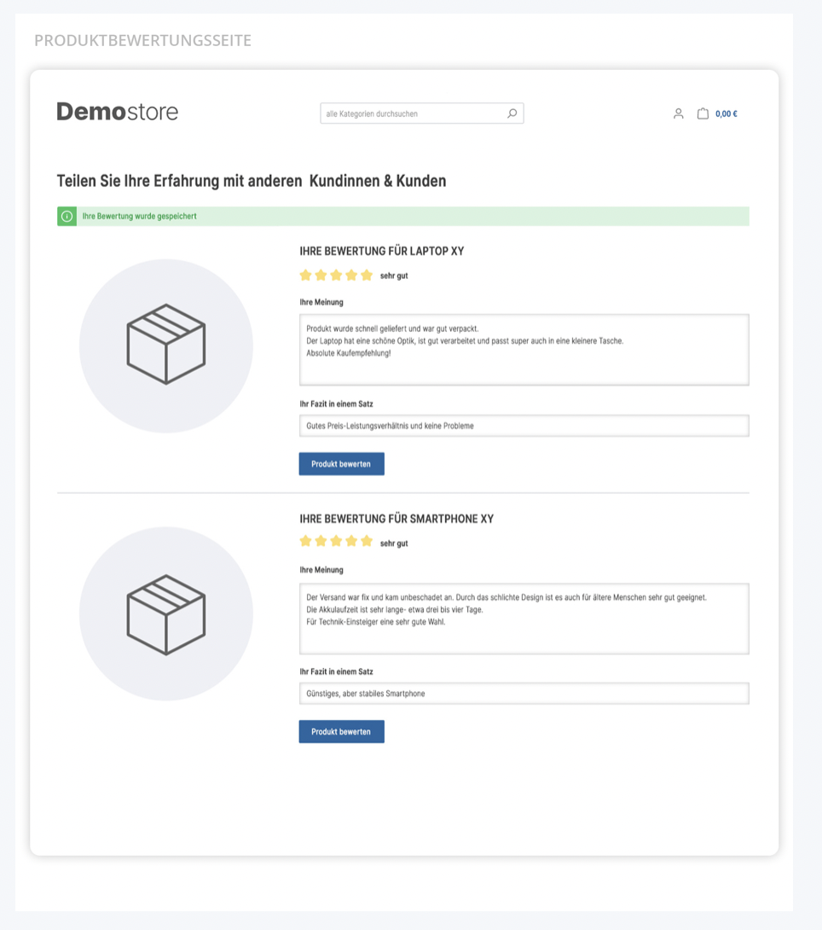Image resolution: width=822 pixels, height=930 pixels.
Task: Click the info icon in green banner
Action: pos(67,217)
